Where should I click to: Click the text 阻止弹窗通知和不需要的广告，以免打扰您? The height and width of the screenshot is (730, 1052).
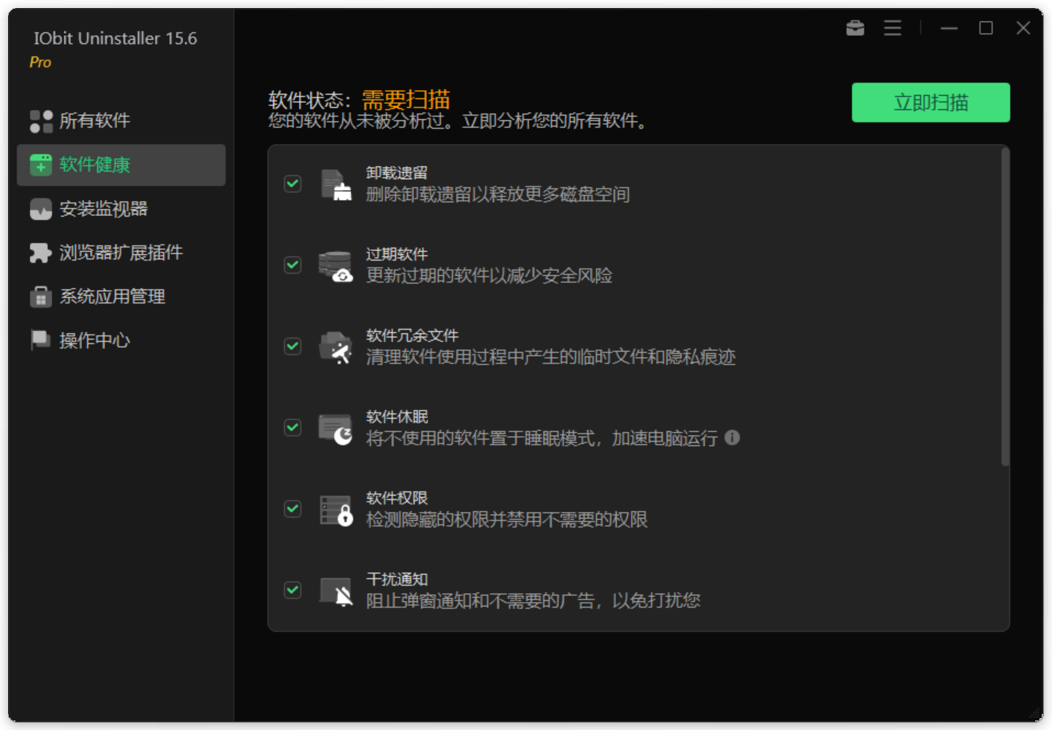[533, 600]
